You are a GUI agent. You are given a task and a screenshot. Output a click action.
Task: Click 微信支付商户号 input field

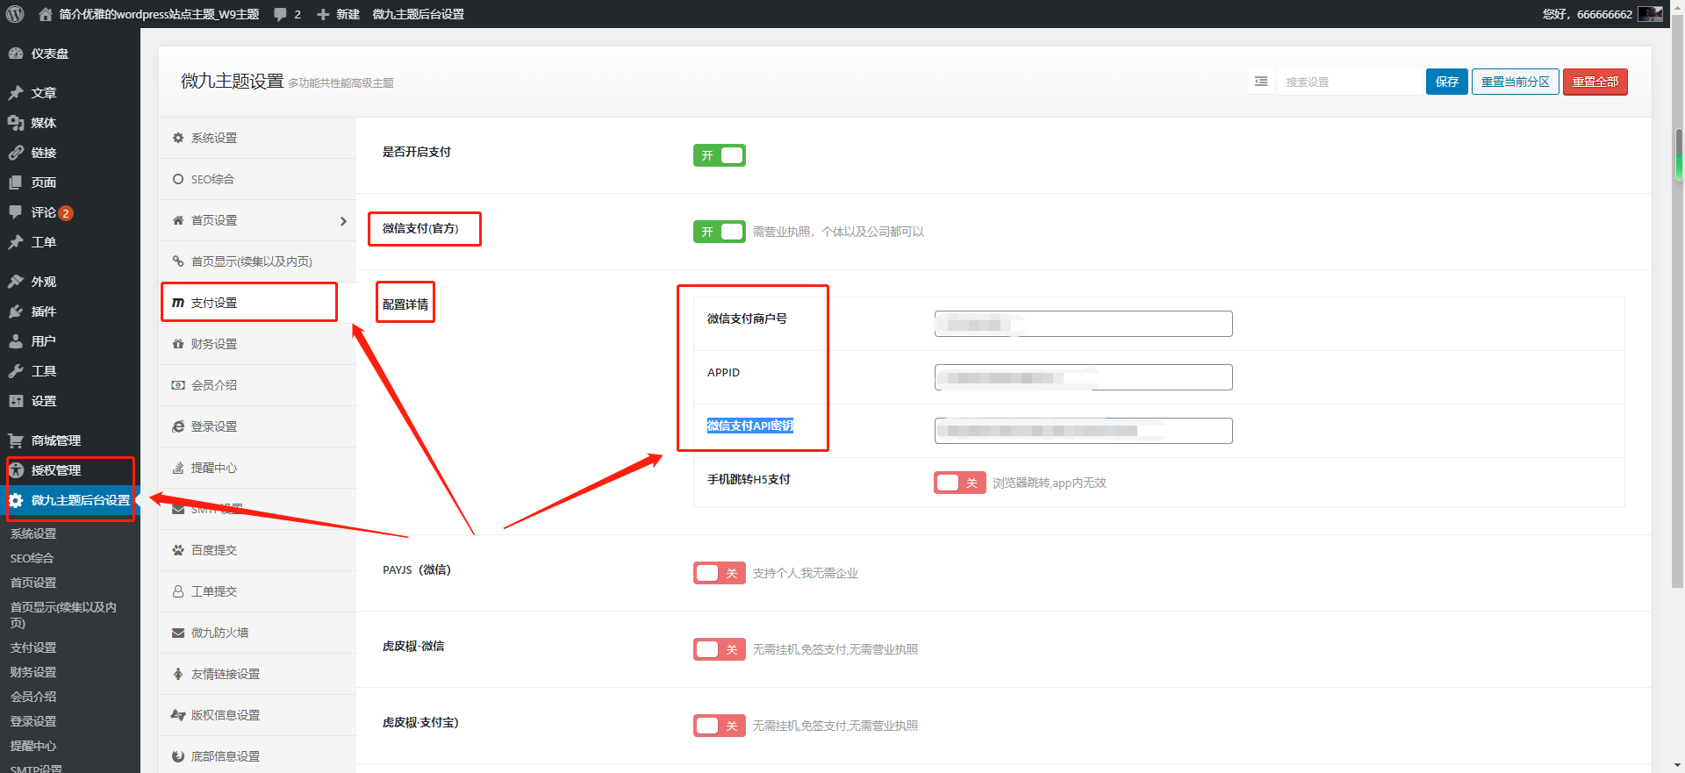point(1083,324)
